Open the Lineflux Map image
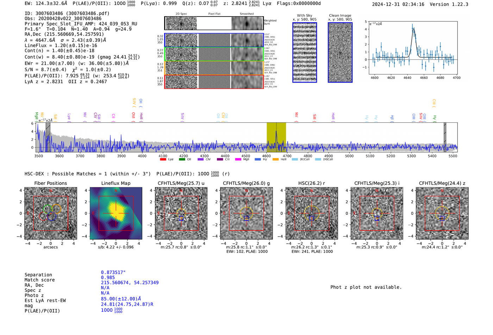The width and height of the screenshot is (493, 335). click(x=116, y=213)
